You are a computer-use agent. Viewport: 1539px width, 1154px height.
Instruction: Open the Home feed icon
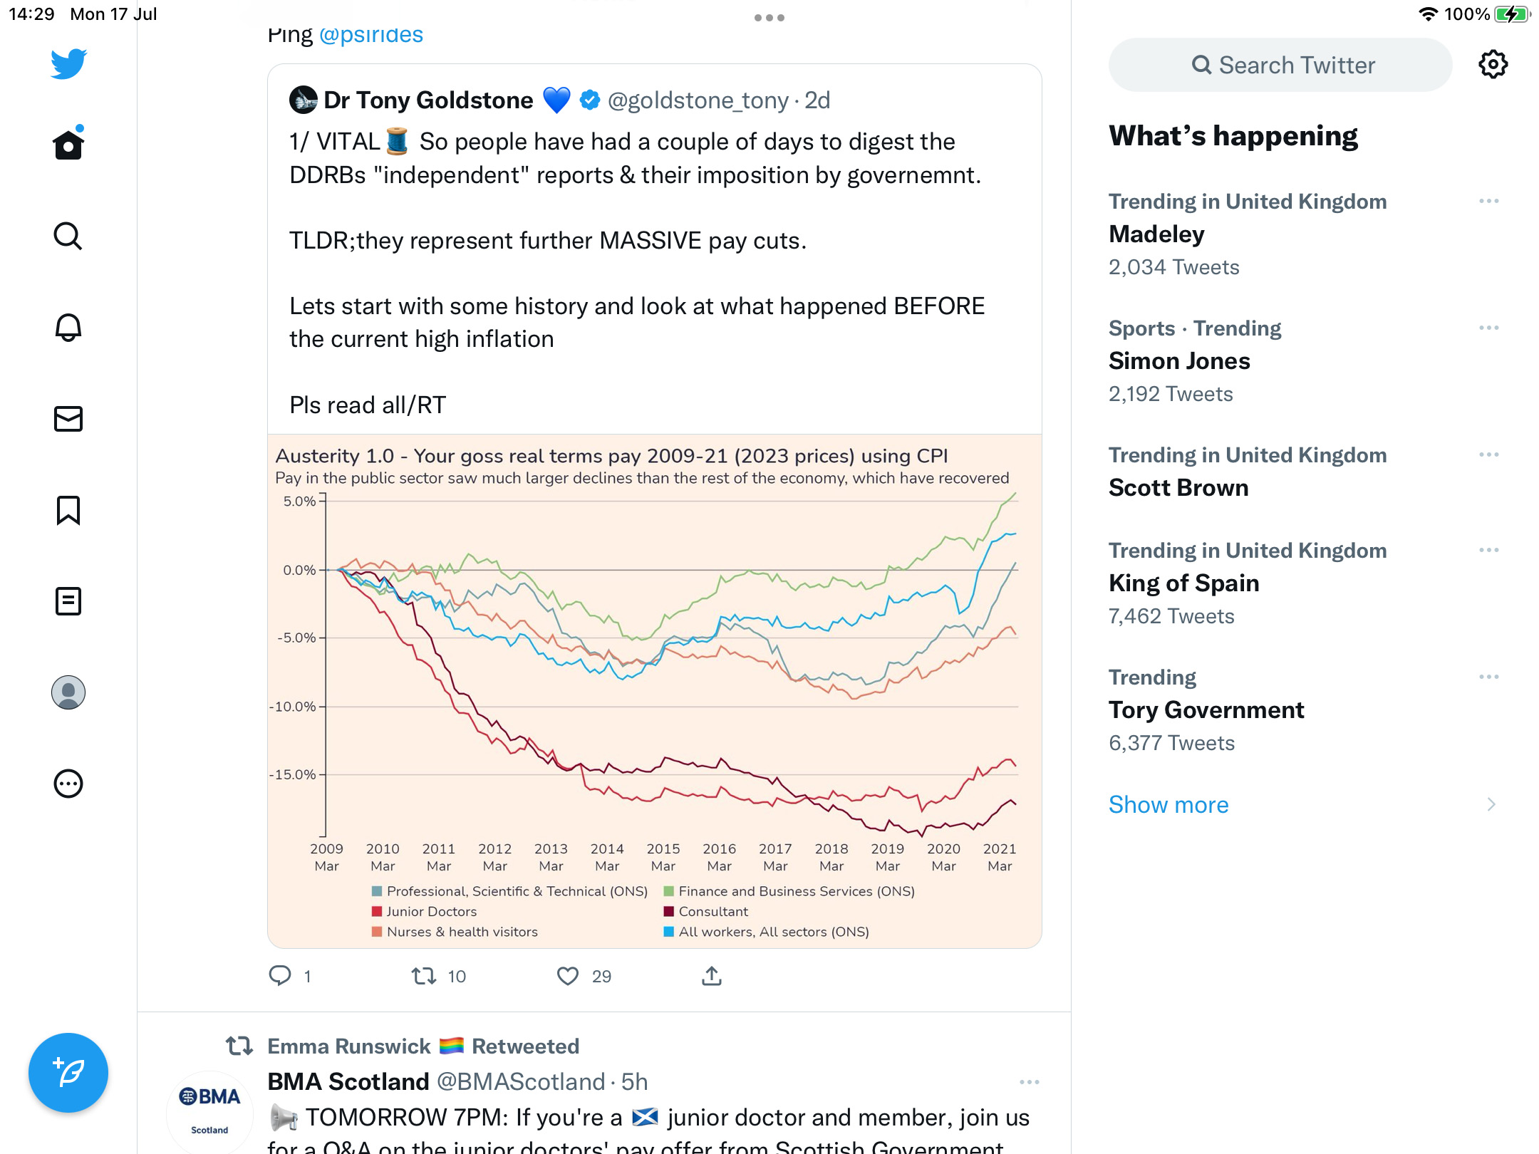click(68, 144)
